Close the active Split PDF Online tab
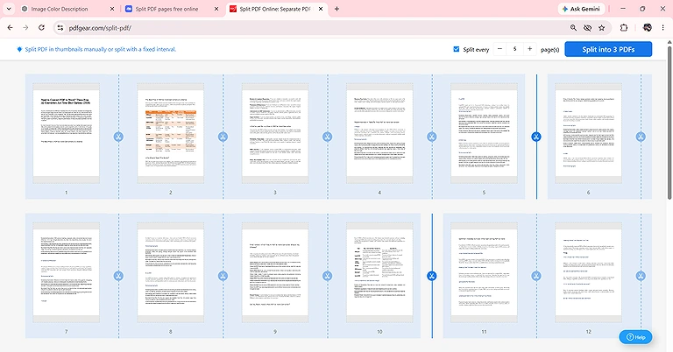The image size is (673, 352). click(321, 9)
